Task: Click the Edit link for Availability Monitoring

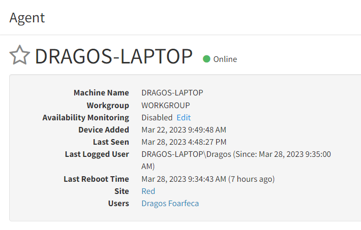Action: (184, 117)
